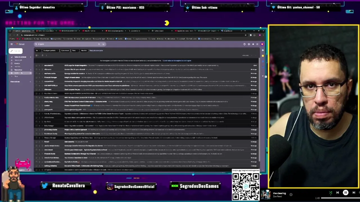Click the Gmail Compose pencil button
The height and width of the screenshot is (202, 360).
click(x=15, y=51)
